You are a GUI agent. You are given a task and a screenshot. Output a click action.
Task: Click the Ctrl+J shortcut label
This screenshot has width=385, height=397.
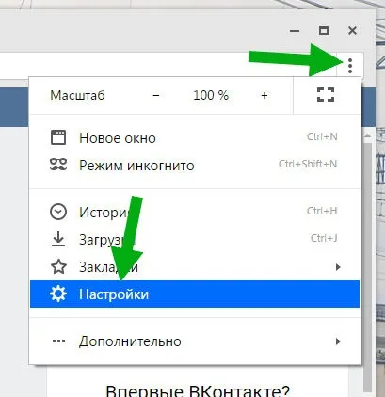(x=324, y=238)
